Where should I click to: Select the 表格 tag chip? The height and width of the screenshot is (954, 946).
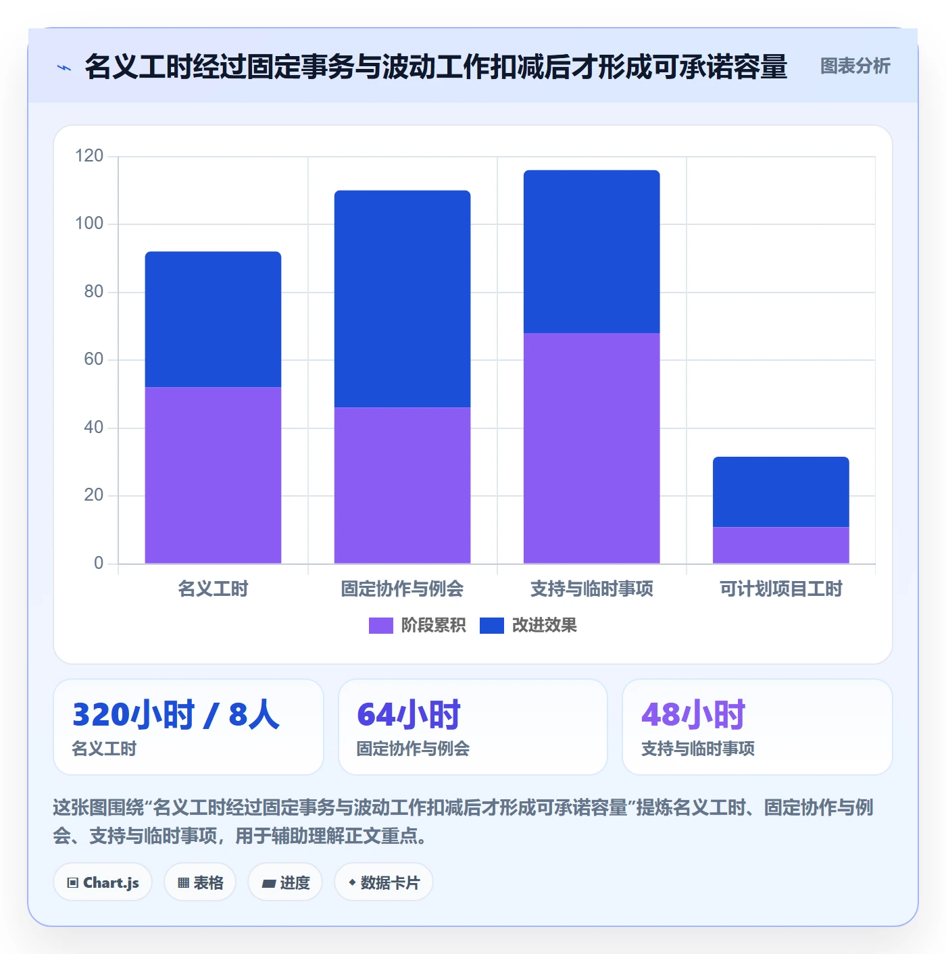[x=200, y=882]
